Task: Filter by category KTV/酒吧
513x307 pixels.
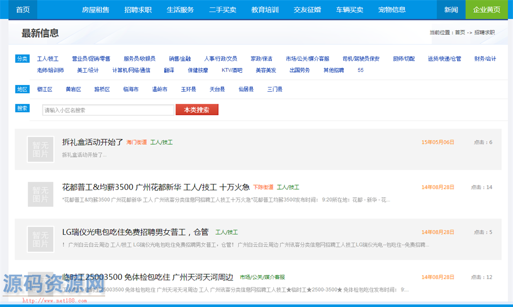Action: coord(232,70)
